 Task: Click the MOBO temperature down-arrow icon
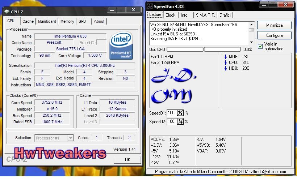[226, 57]
